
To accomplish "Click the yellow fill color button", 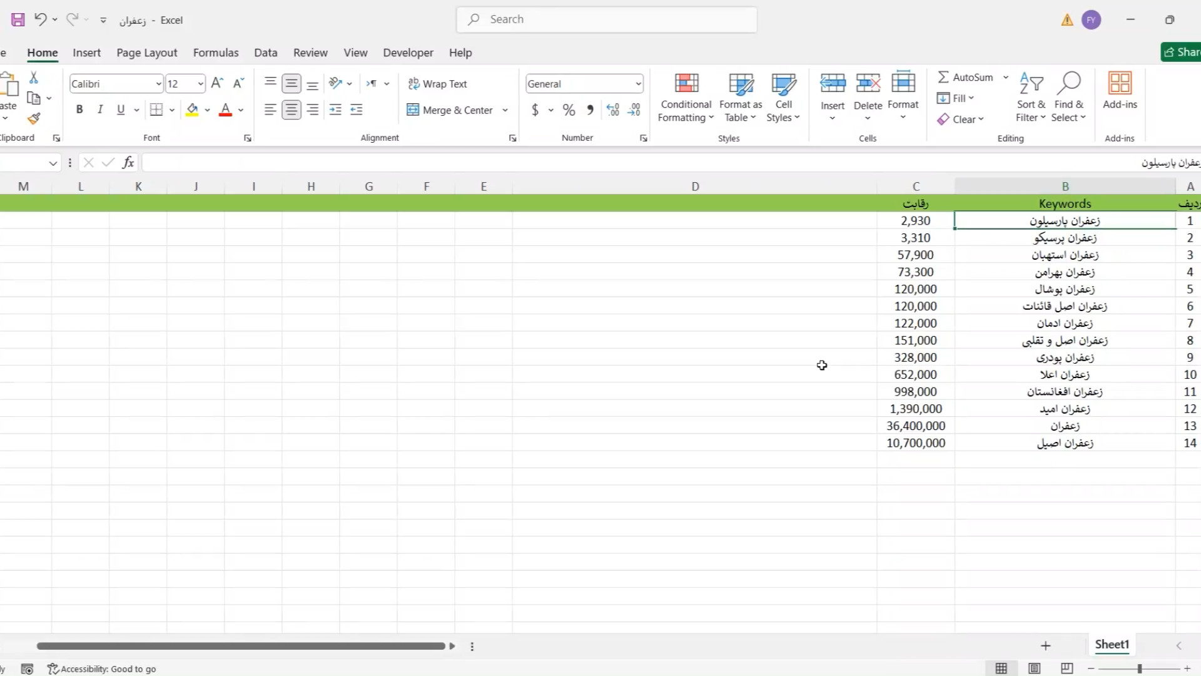I will coord(193,110).
